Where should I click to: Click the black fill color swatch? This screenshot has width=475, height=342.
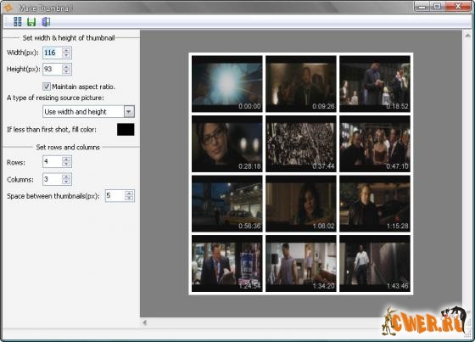point(126,130)
